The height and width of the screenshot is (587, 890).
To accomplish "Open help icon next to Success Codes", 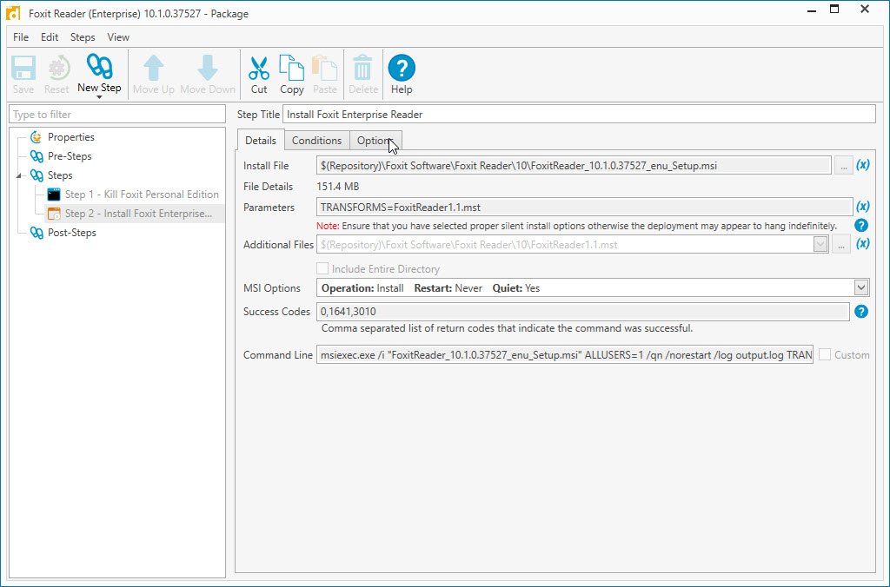I will 861,312.
